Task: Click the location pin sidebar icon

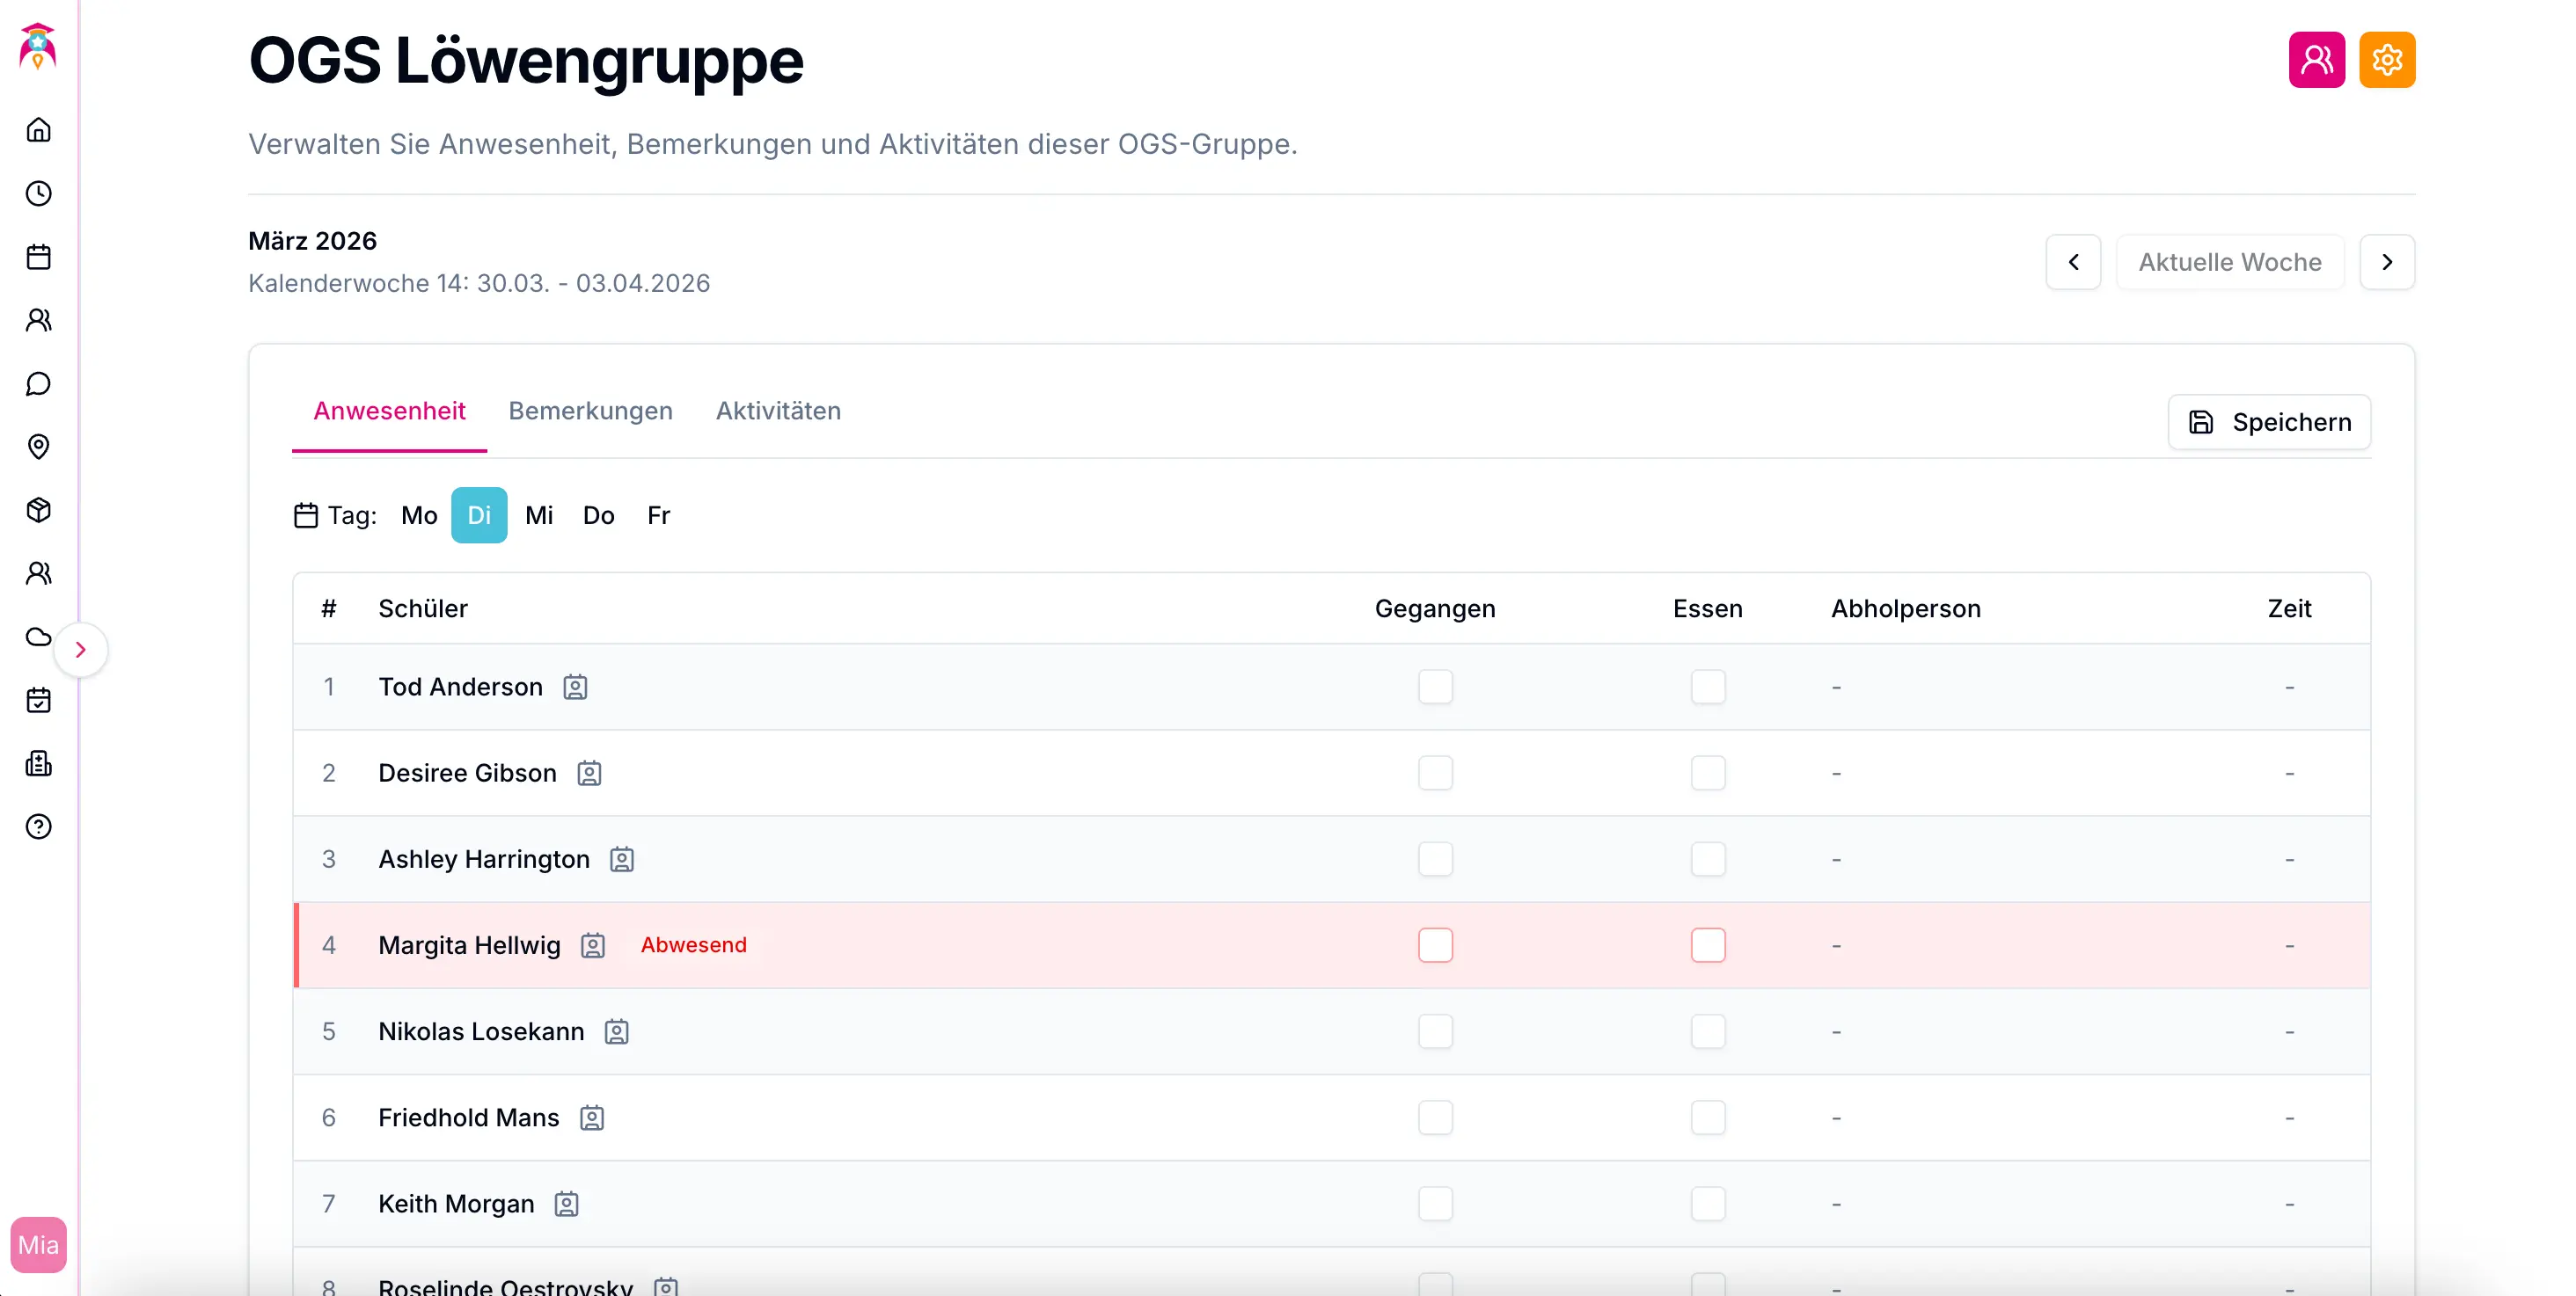Action: [x=38, y=447]
